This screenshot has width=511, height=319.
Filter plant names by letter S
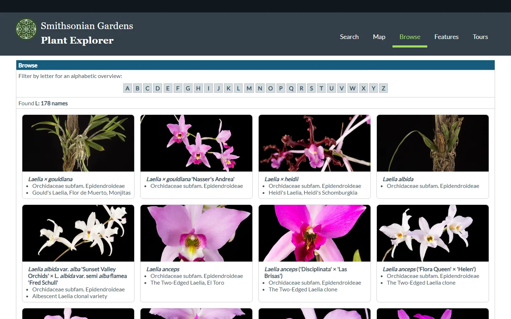pyautogui.click(x=312, y=88)
